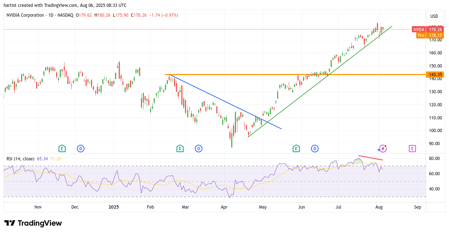Select the blue descending trend line
Image resolution: width=449 pixels, height=234 pixels.
tap(225, 102)
